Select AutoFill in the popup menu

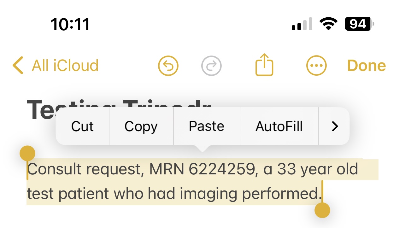(x=279, y=126)
